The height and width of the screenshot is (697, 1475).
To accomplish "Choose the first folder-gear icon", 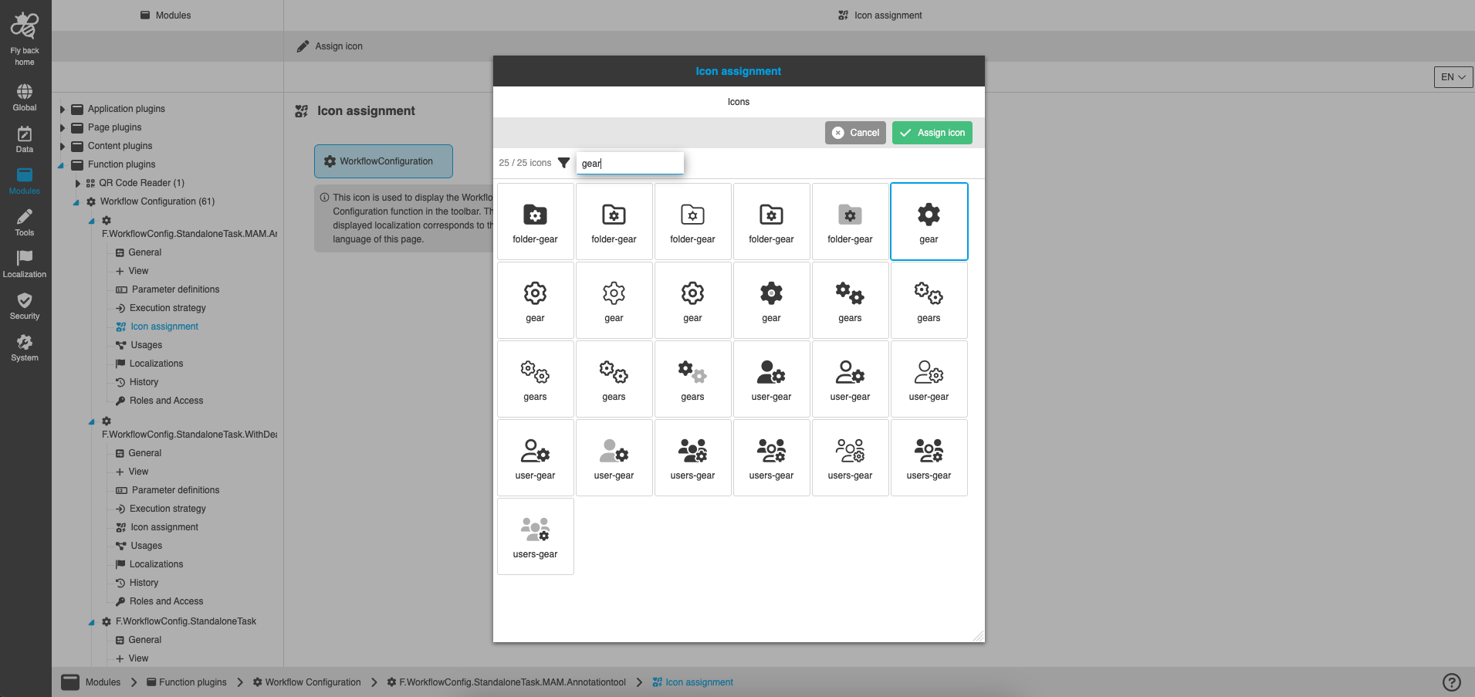I will pyautogui.click(x=535, y=221).
